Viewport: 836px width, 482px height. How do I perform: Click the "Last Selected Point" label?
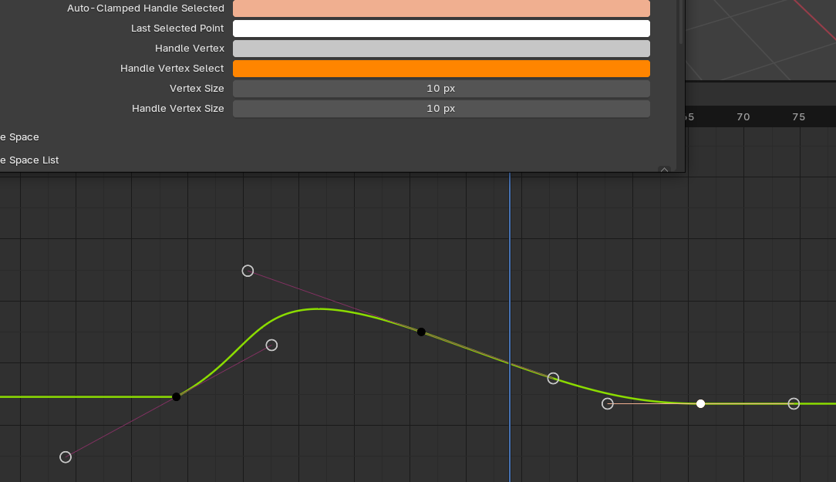click(177, 29)
